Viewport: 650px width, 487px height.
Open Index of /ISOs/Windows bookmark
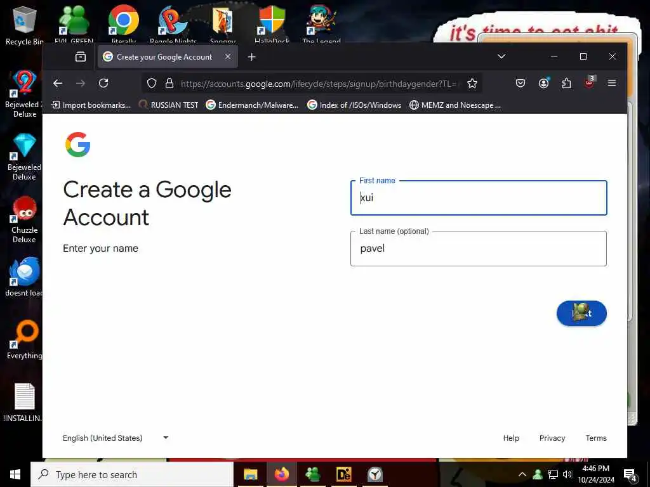[x=354, y=105]
